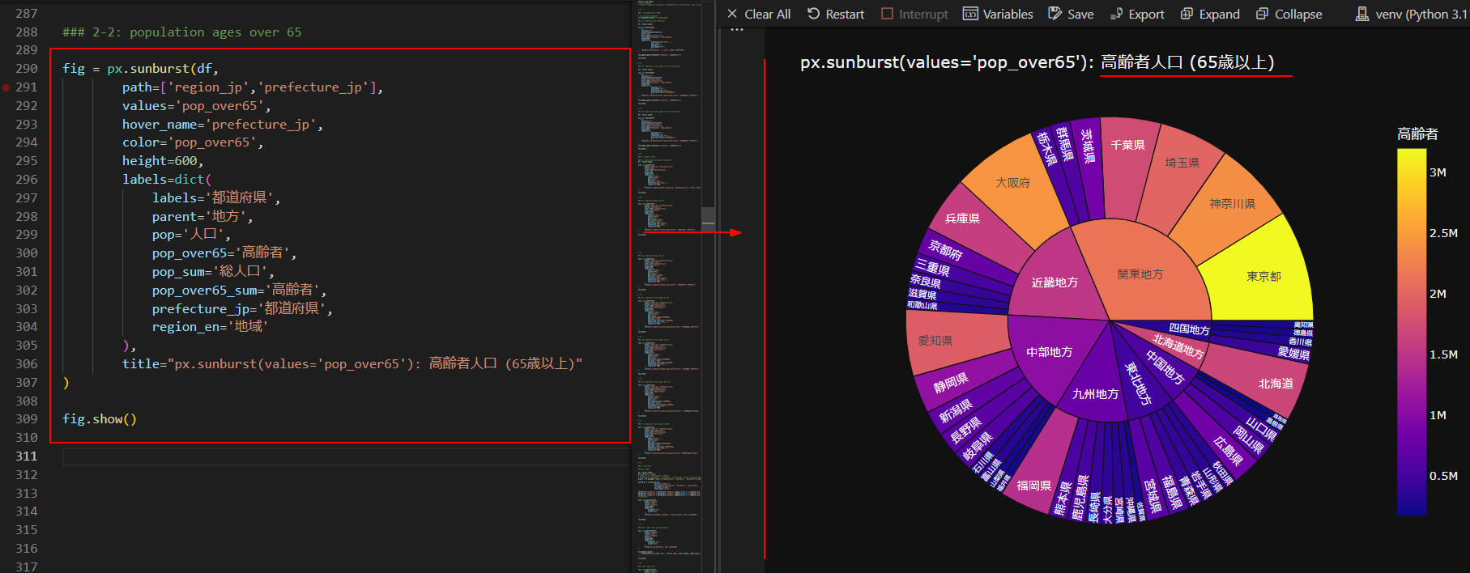Drill into the 中国地方 region segment

coord(1165,367)
